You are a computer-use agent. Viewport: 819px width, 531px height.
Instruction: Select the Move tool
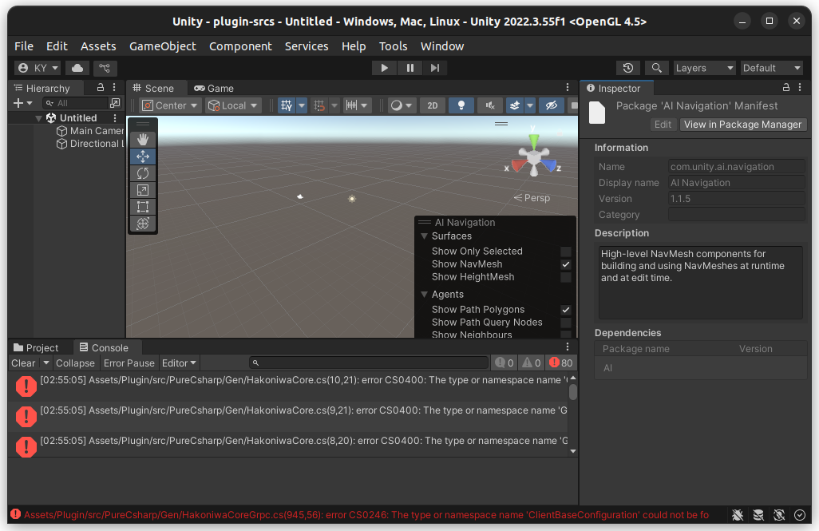click(x=143, y=157)
